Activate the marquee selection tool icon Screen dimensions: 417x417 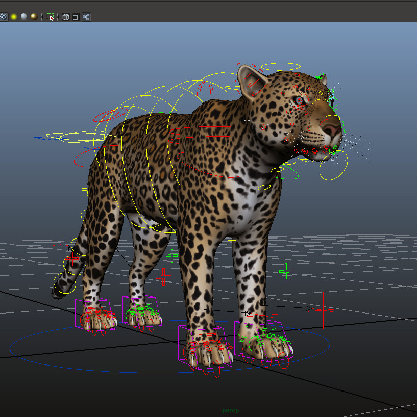pos(51,16)
